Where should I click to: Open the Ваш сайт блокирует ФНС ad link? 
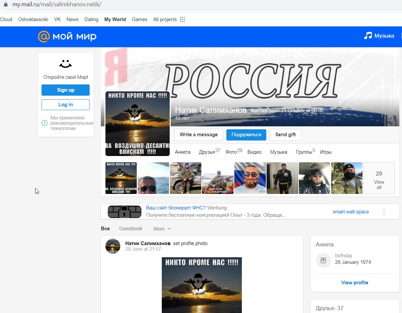pyautogui.click(x=176, y=208)
